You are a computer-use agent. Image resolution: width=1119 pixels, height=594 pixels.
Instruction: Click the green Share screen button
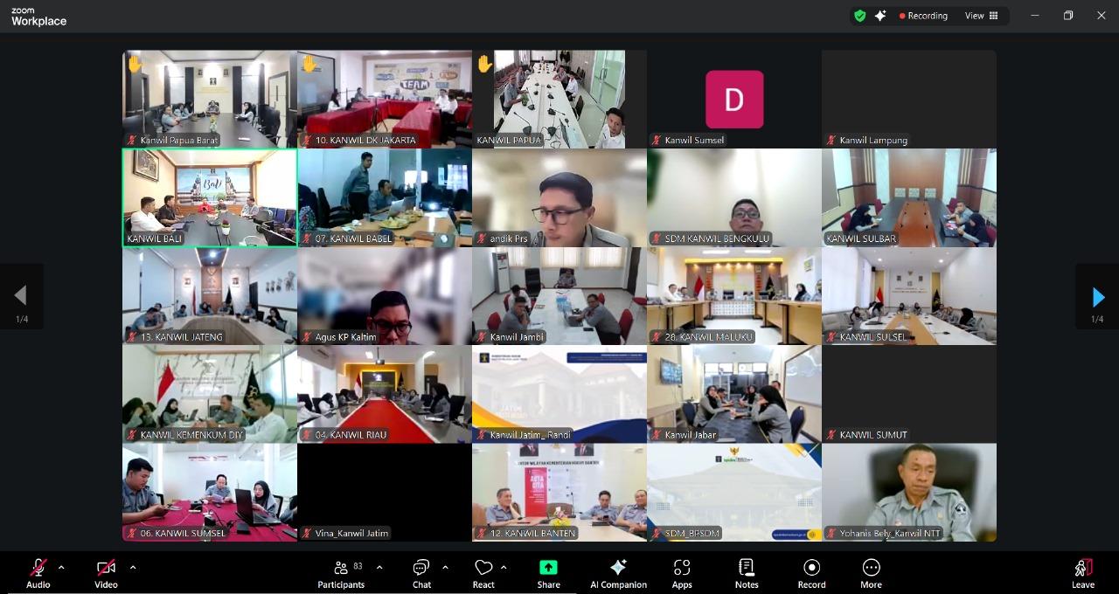pyautogui.click(x=548, y=573)
